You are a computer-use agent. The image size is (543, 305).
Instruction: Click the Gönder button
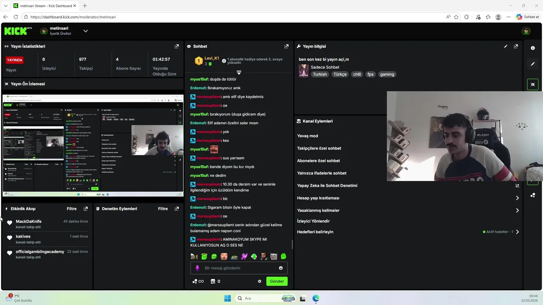tap(277, 281)
